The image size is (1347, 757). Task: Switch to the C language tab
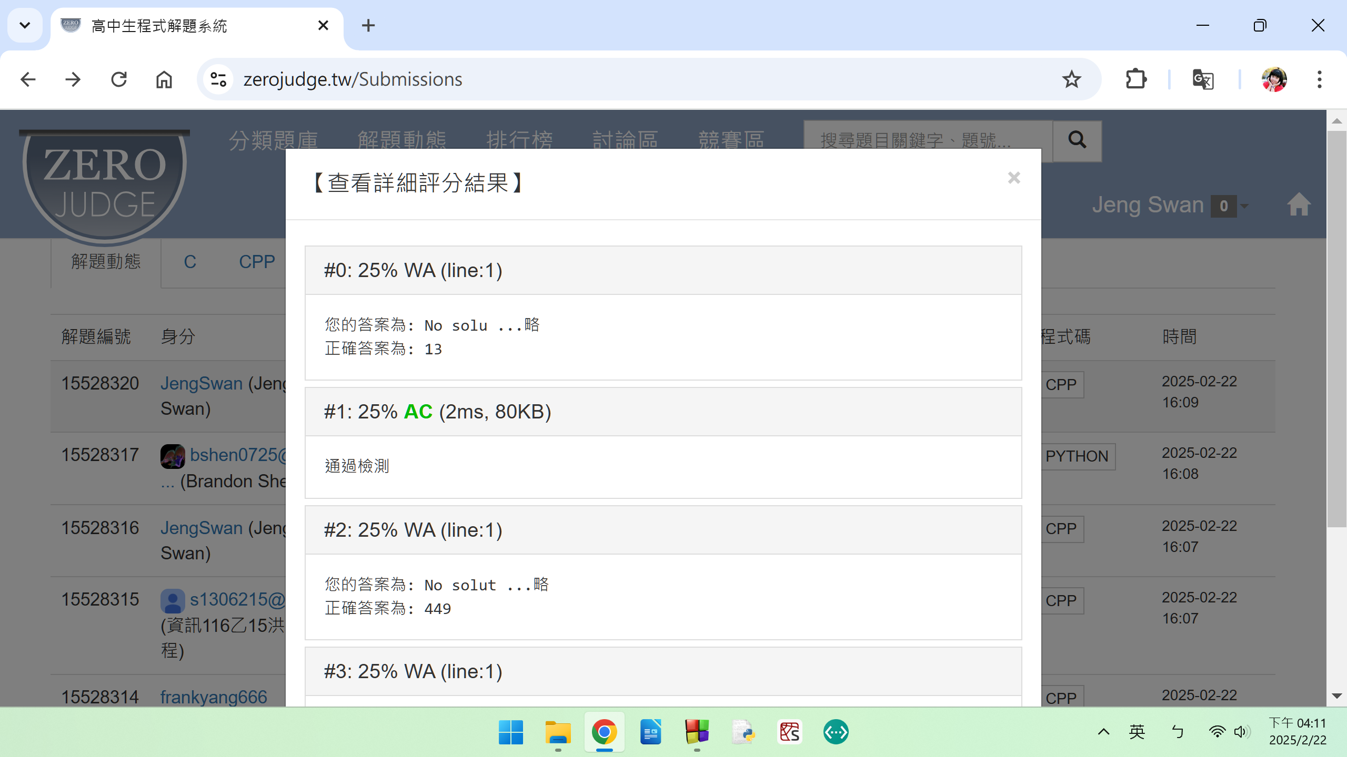[x=190, y=262]
